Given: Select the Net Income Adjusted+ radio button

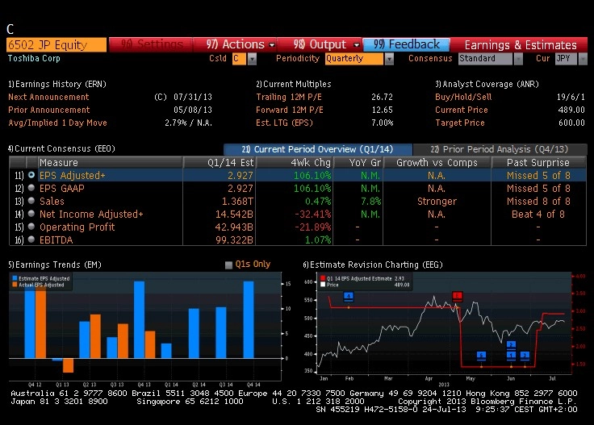Looking at the screenshot, I should pyautogui.click(x=31, y=214).
